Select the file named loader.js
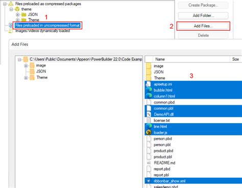This screenshot has width=242, height=188. [x=160, y=132]
